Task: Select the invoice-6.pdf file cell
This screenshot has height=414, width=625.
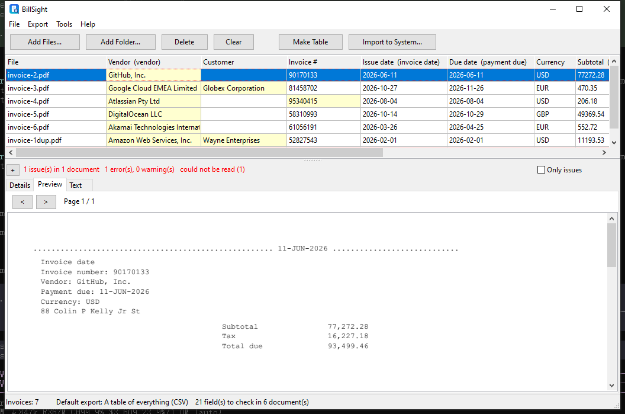Action: pos(56,127)
